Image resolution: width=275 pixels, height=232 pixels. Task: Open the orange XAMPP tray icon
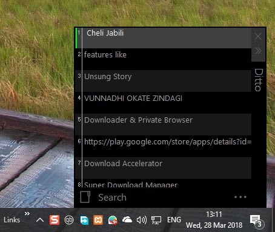[x=98, y=220]
